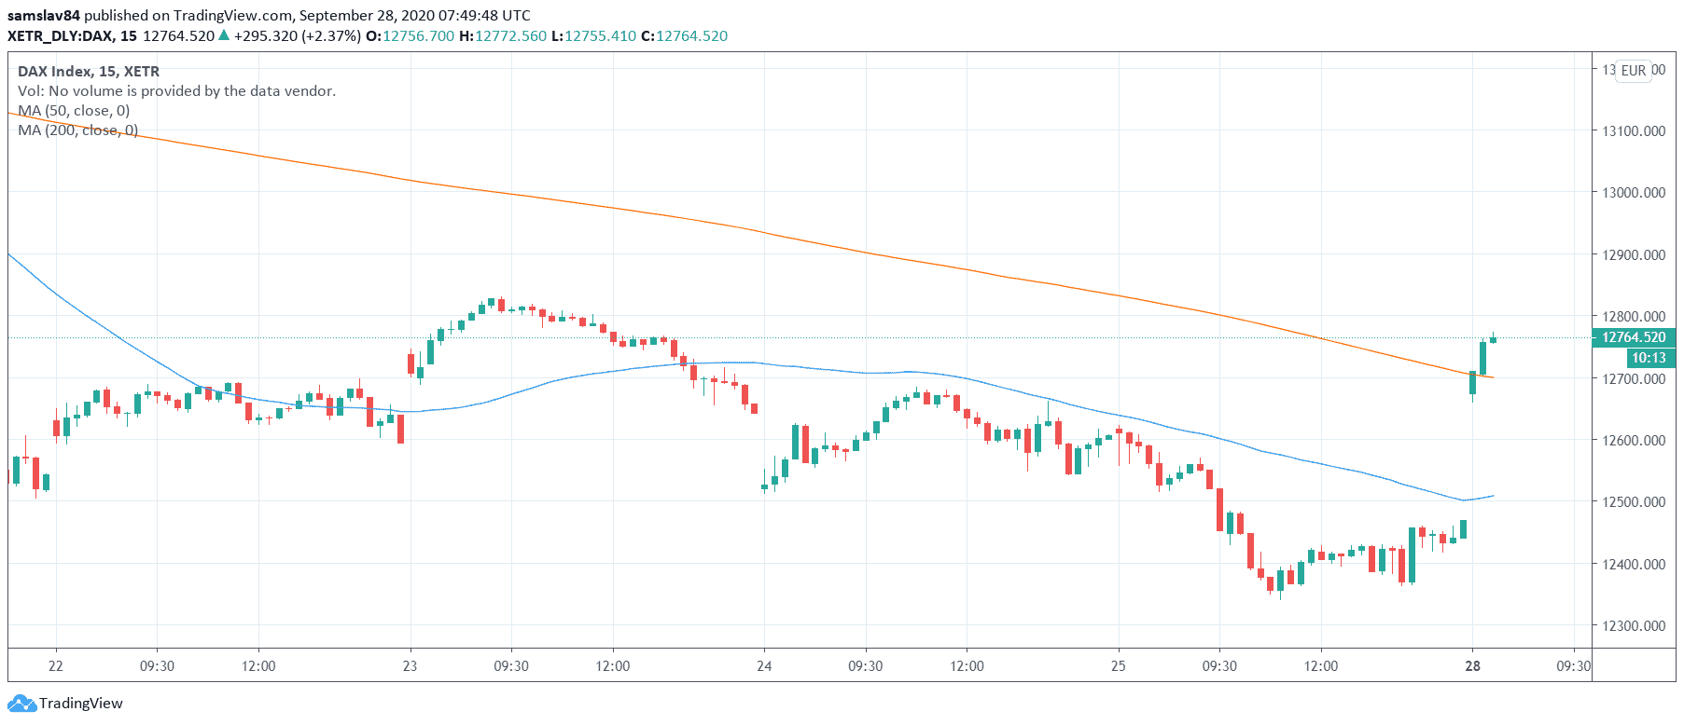This screenshot has height=725, width=1684.
Task: Select the MA (200, close, 0) legend
Action: click(77, 130)
